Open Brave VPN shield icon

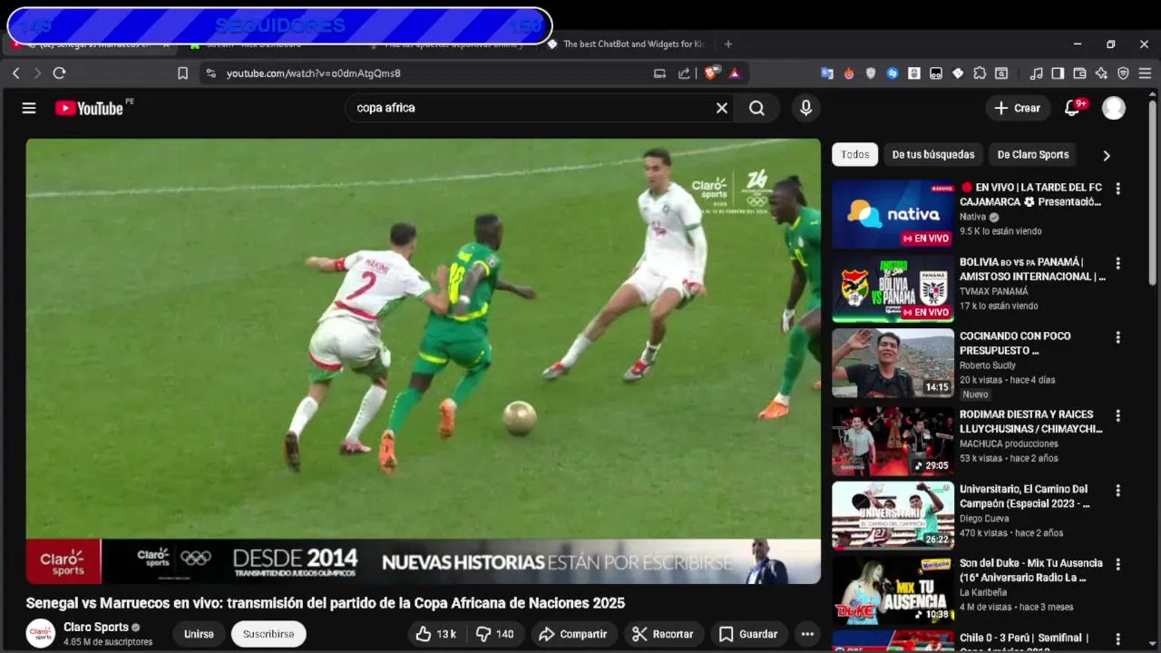[x=1123, y=73]
